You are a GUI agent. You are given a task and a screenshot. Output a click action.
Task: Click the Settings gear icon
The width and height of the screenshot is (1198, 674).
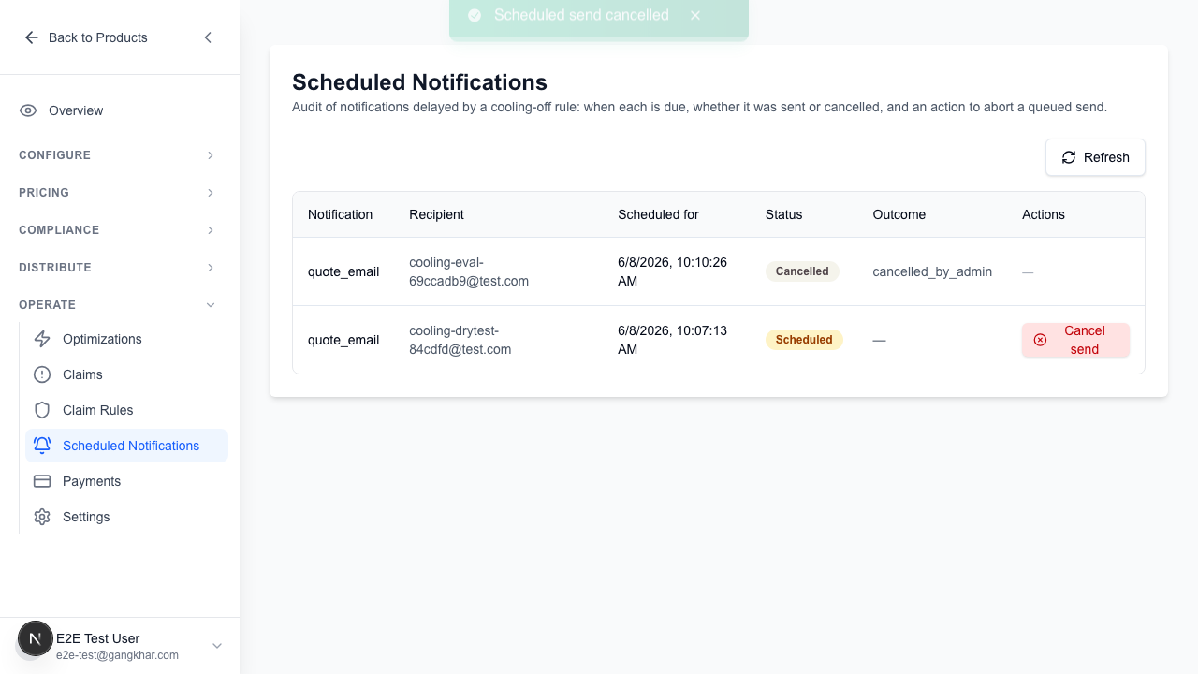(42, 517)
